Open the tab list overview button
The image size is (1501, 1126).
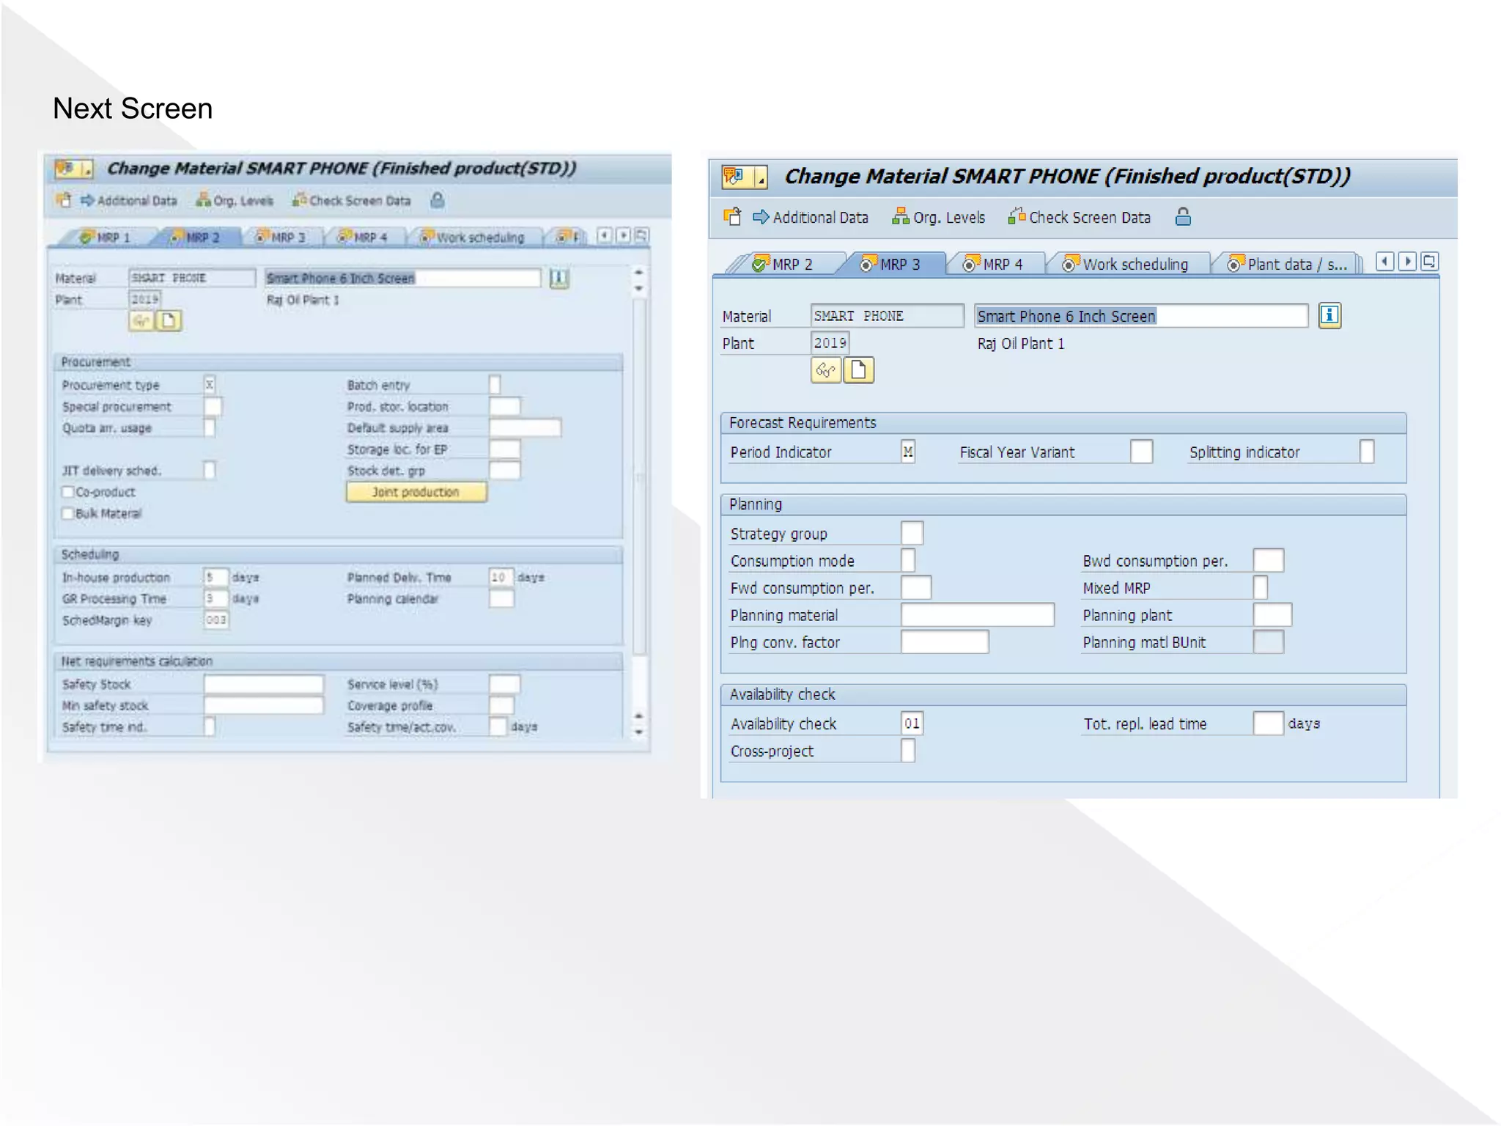tap(1429, 262)
